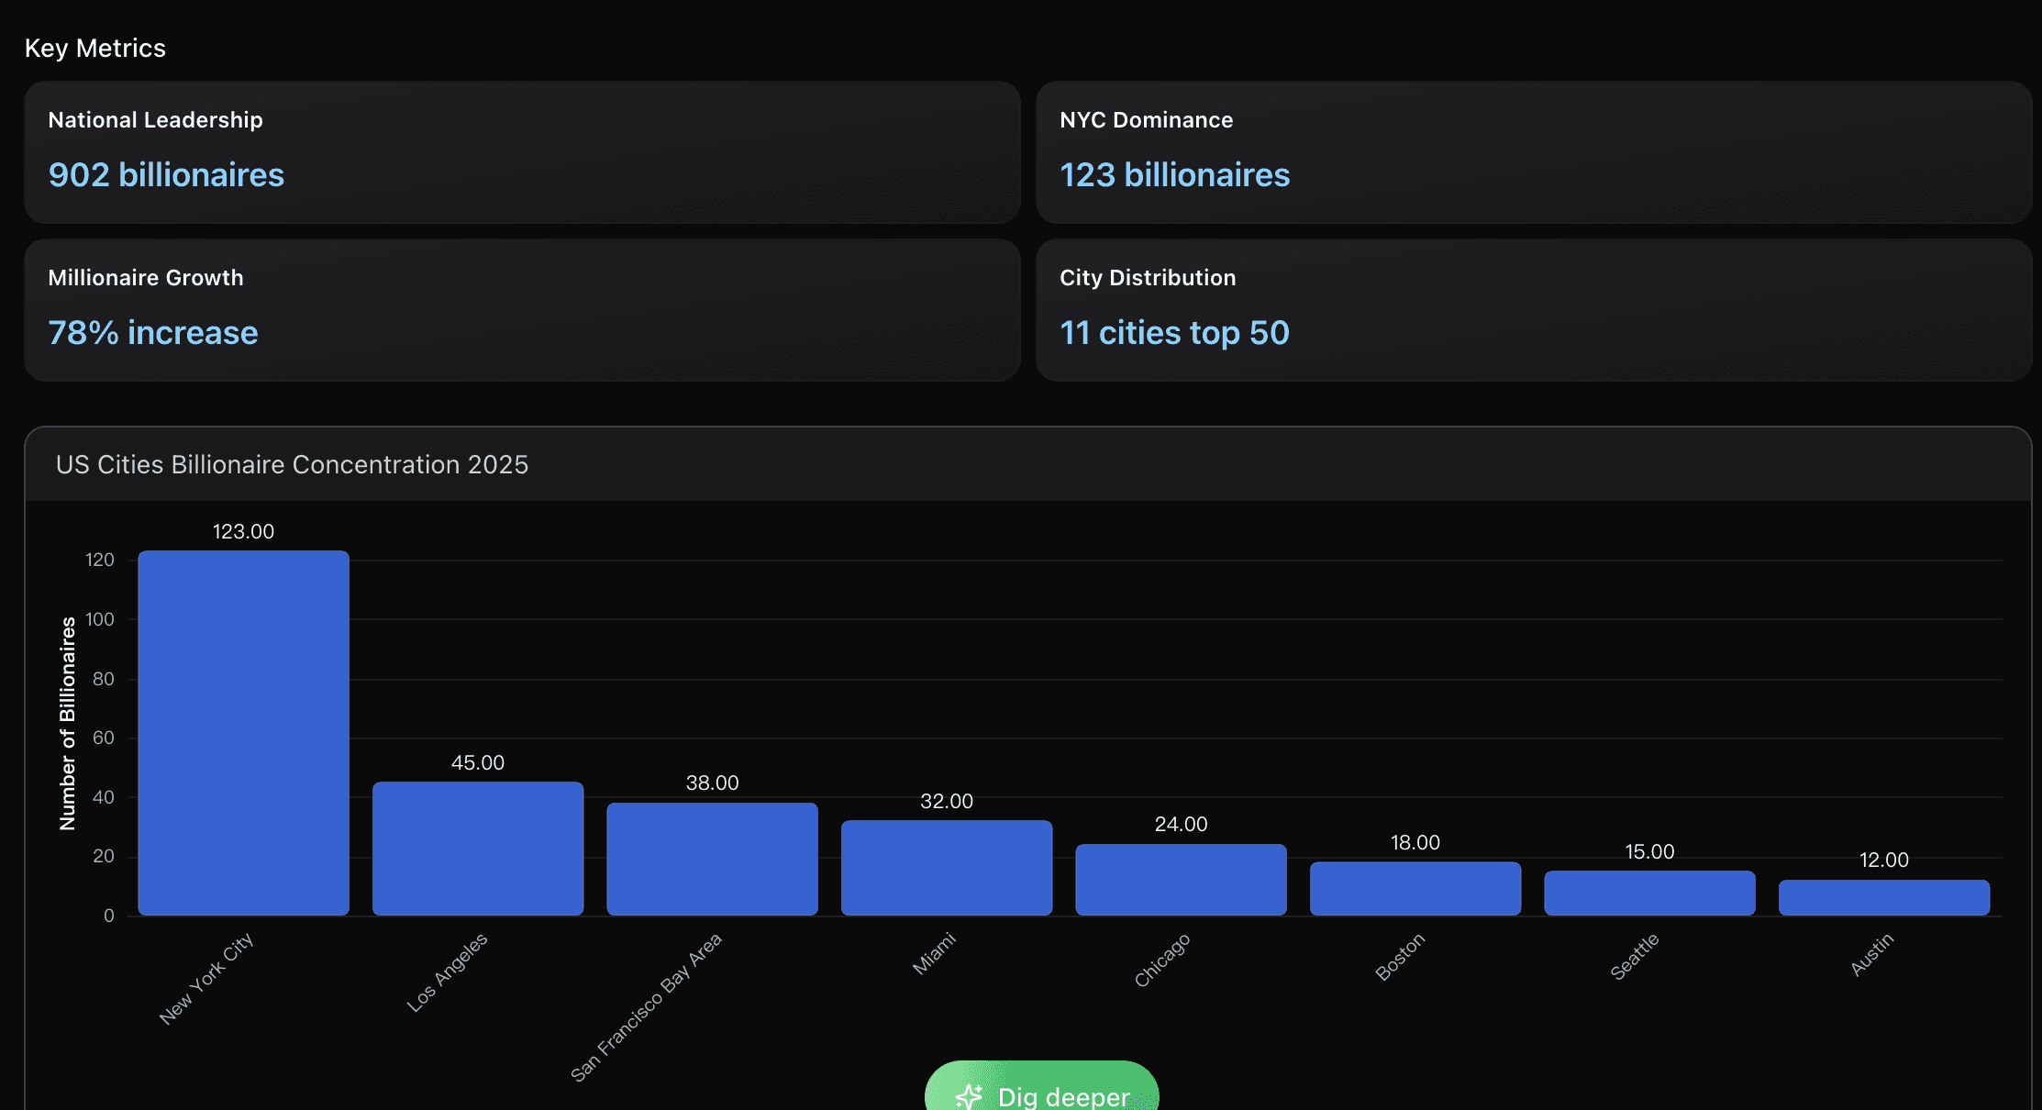Open the National Leadership metric card
Screen dimensions: 2042x1110
point(521,151)
